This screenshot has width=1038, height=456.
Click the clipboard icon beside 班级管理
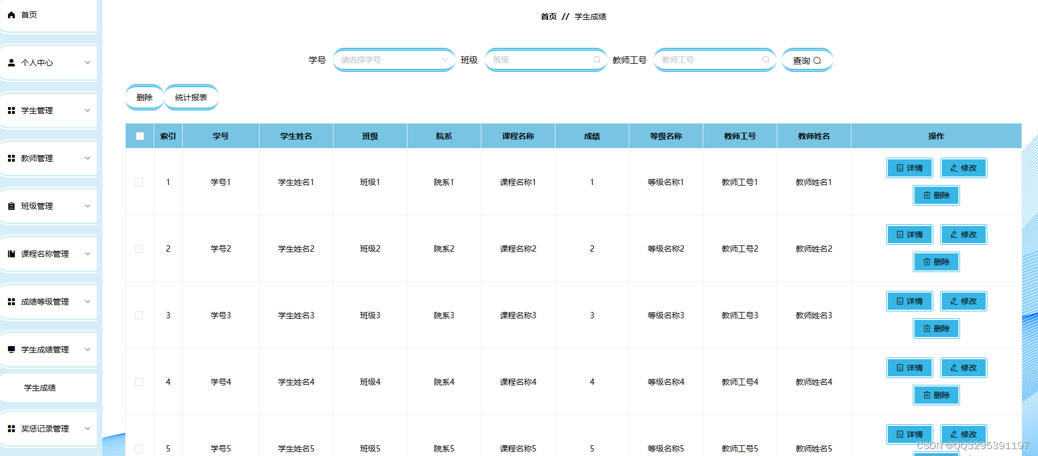(x=11, y=206)
